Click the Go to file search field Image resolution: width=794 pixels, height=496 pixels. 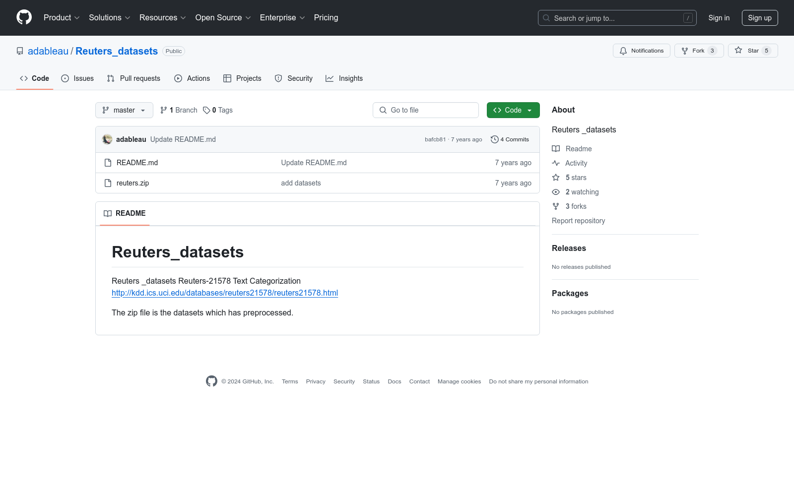[x=426, y=110]
